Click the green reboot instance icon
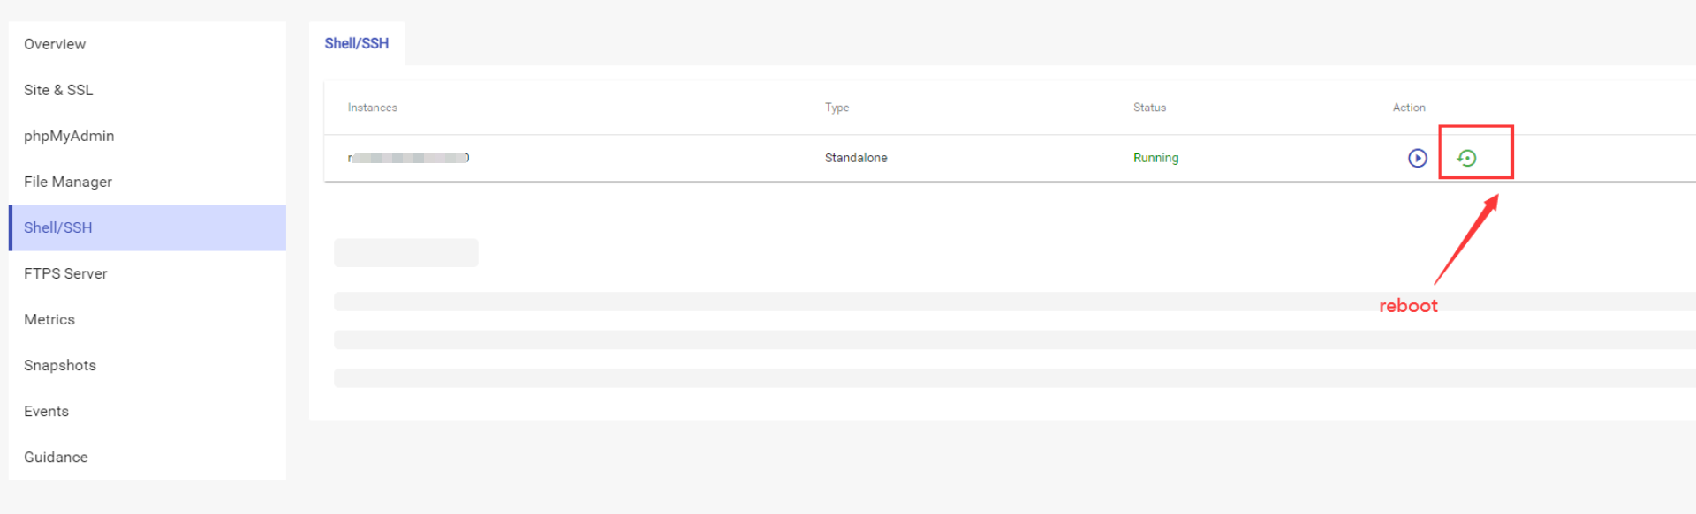 coord(1466,158)
